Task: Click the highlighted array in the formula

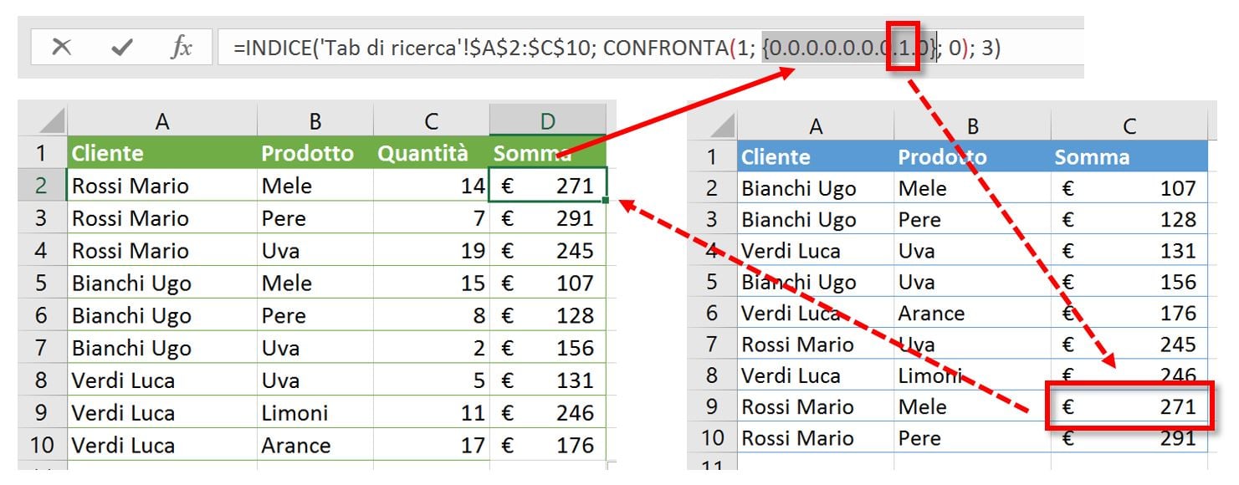Action: [848, 48]
